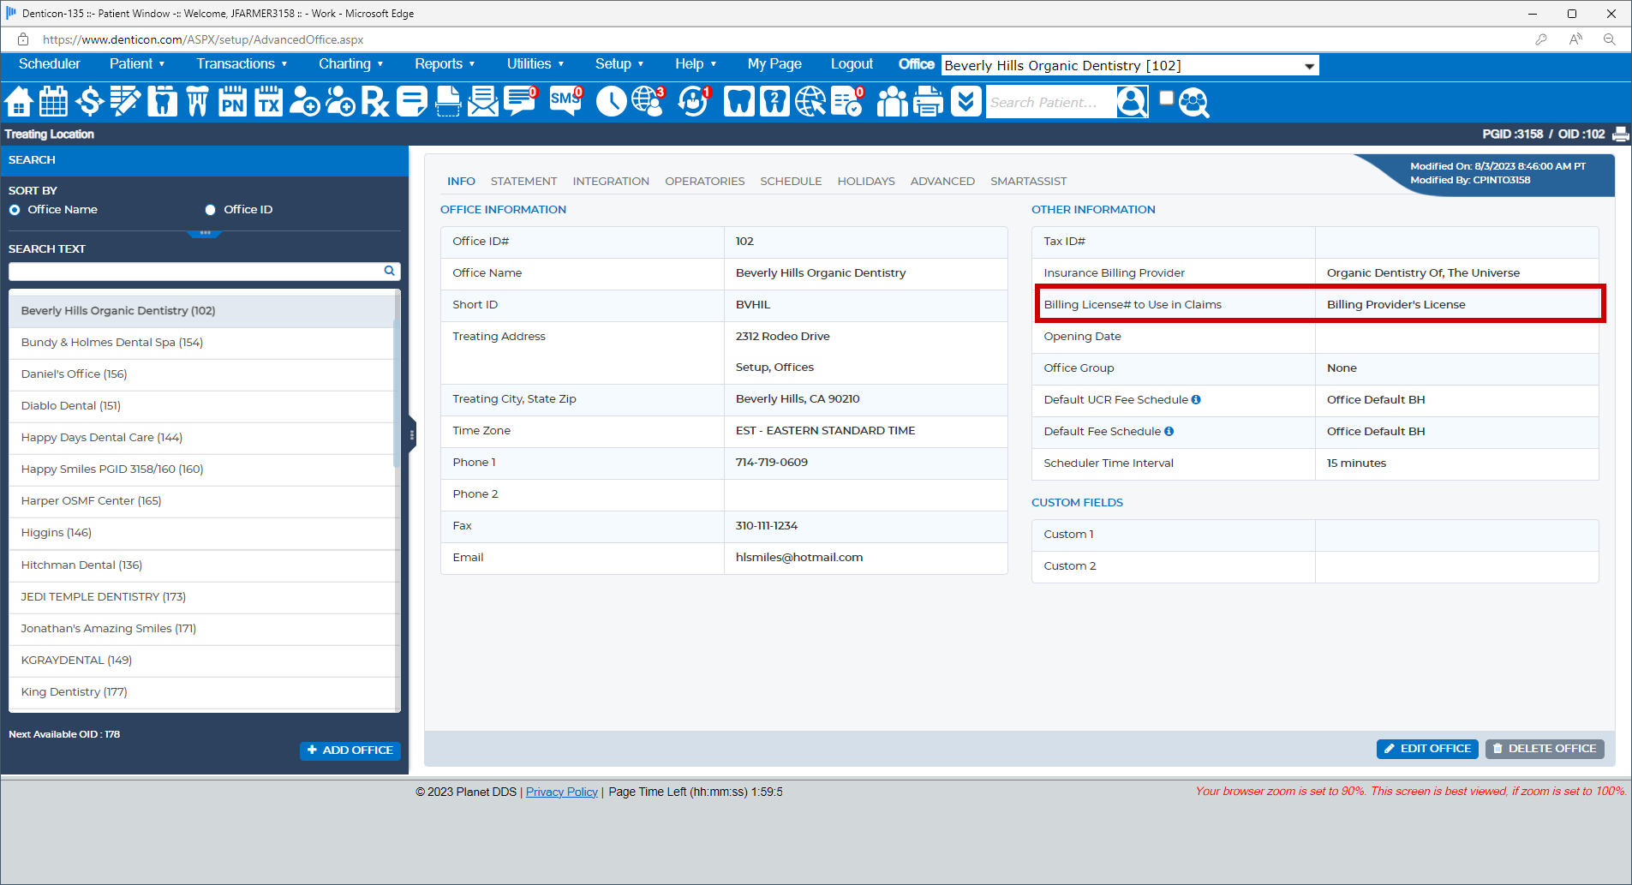Select the Office ID sort radio

coord(210,210)
